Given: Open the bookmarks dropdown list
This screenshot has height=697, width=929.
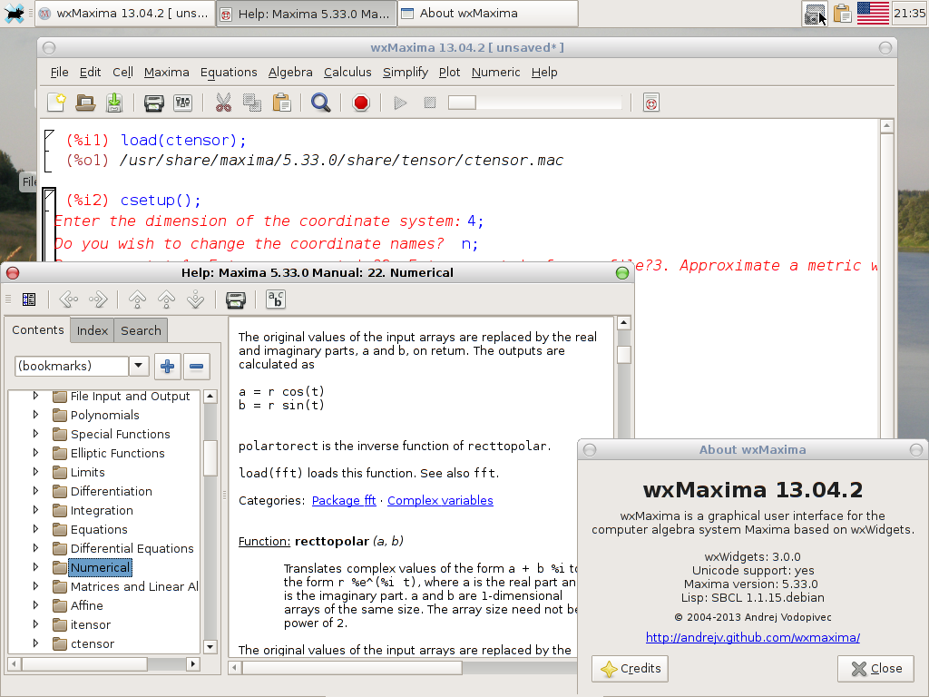Looking at the screenshot, I should [x=139, y=366].
